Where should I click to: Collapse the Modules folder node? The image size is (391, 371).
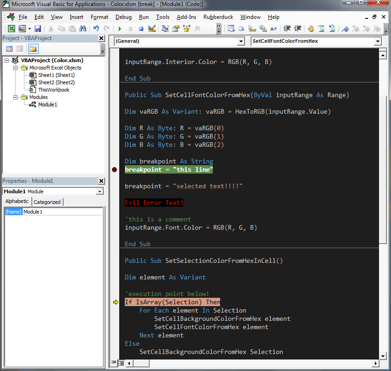coord(16,97)
